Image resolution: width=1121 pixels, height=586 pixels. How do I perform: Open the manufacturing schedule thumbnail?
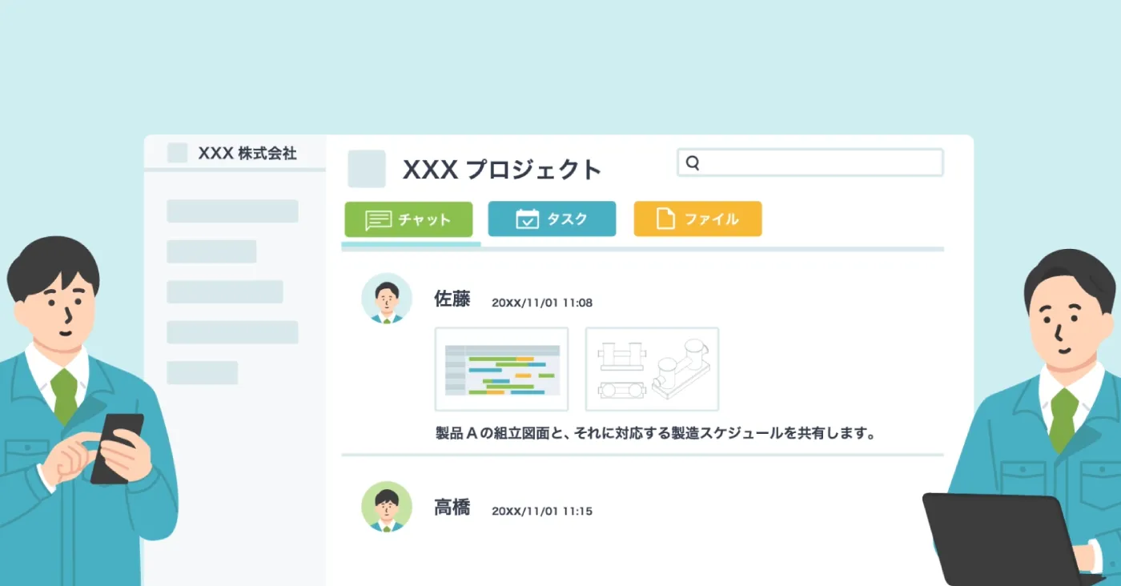click(502, 369)
